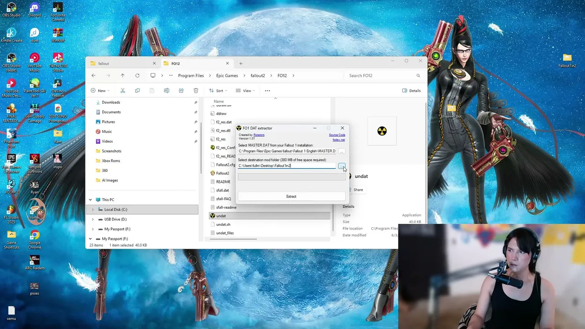Expand the Local Disk (C:) tree node
This screenshot has width=585, height=329.
pyautogui.click(x=93, y=209)
